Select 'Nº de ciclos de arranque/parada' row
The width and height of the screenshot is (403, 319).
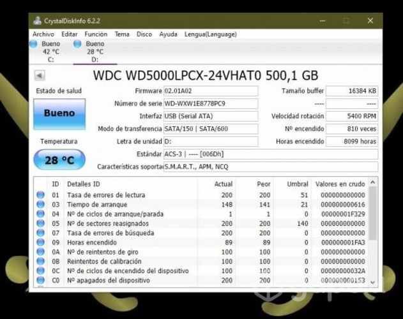[201, 214]
